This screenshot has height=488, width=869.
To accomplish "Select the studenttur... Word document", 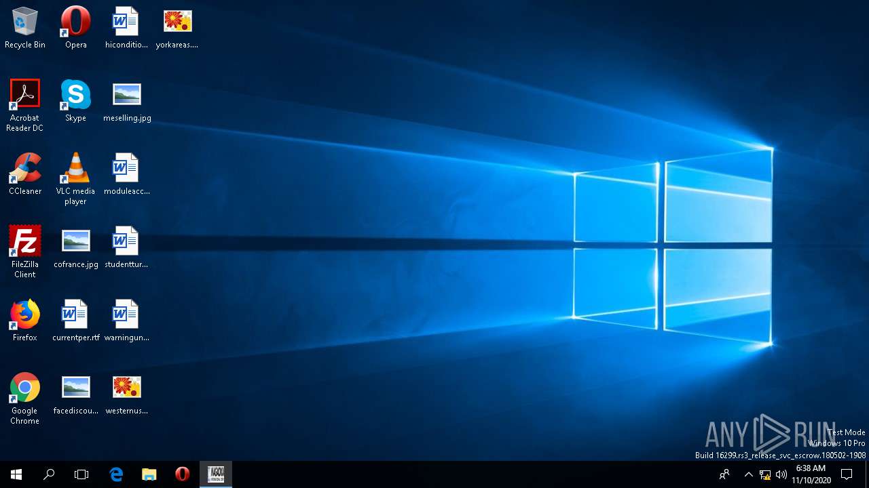I will point(126,247).
